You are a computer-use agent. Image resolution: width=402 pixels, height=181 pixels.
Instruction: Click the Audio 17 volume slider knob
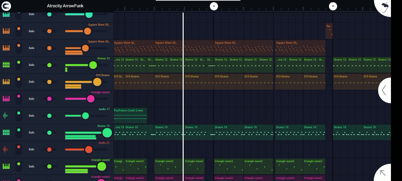pyautogui.click(x=85, y=116)
